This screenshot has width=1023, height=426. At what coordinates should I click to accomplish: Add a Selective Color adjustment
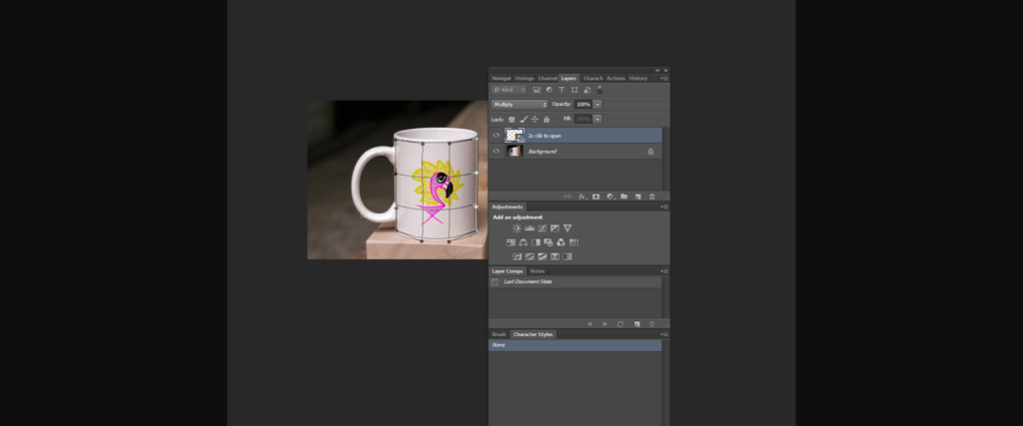coord(554,256)
